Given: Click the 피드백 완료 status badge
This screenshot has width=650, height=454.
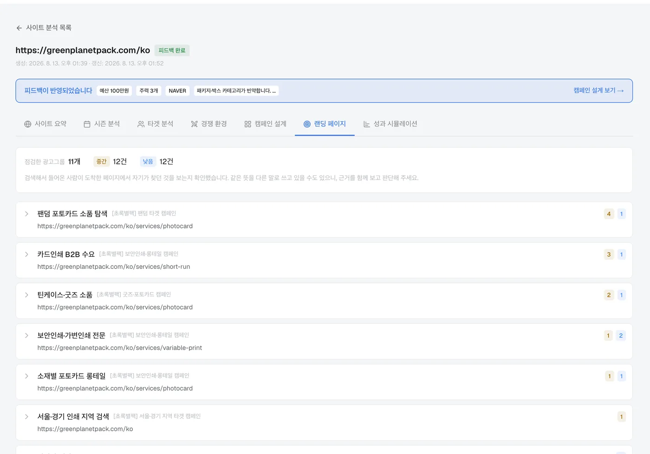Looking at the screenshot, I should point(172,50).
